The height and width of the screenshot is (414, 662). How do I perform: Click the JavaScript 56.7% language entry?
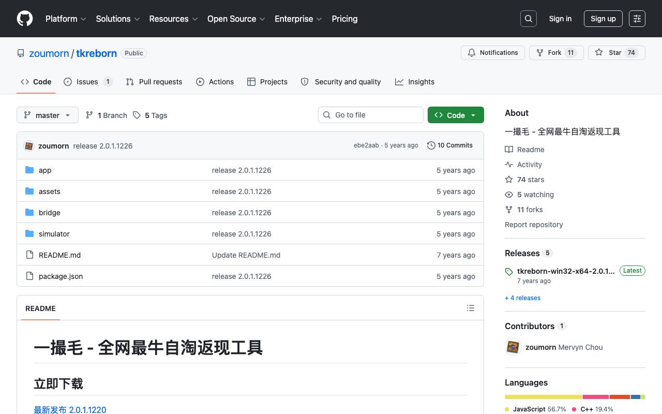[535, 409]
